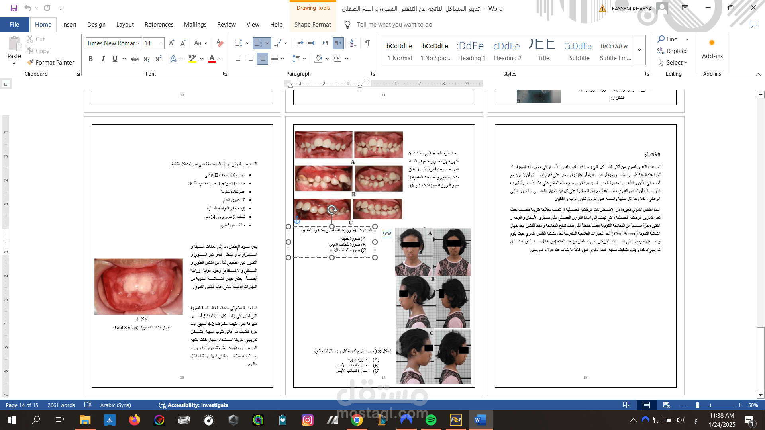Switch to Layout tab
Screen dimensions: 765x430
(x=125, y=25)
